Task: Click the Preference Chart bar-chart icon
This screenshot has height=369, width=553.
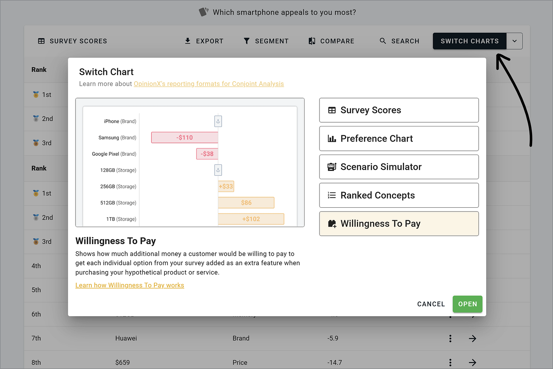Action: [x=332, y=139]
